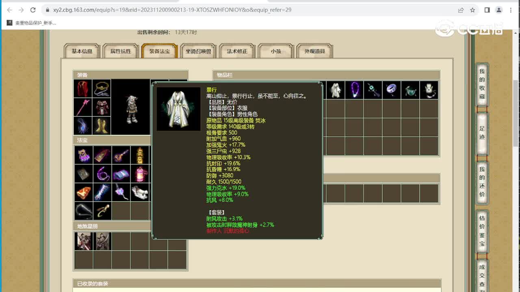Select the red robe equipment icon
This screenshot has height=292, width=520.
[x=83, y=88]
